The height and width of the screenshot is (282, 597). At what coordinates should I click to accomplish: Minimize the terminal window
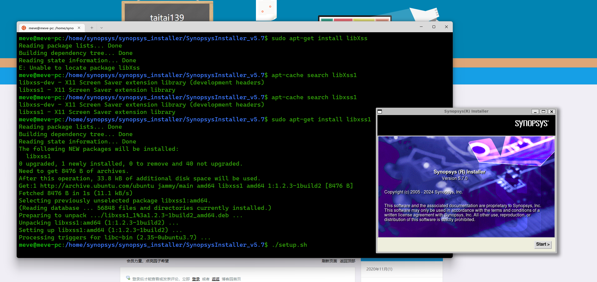point(421,27)
